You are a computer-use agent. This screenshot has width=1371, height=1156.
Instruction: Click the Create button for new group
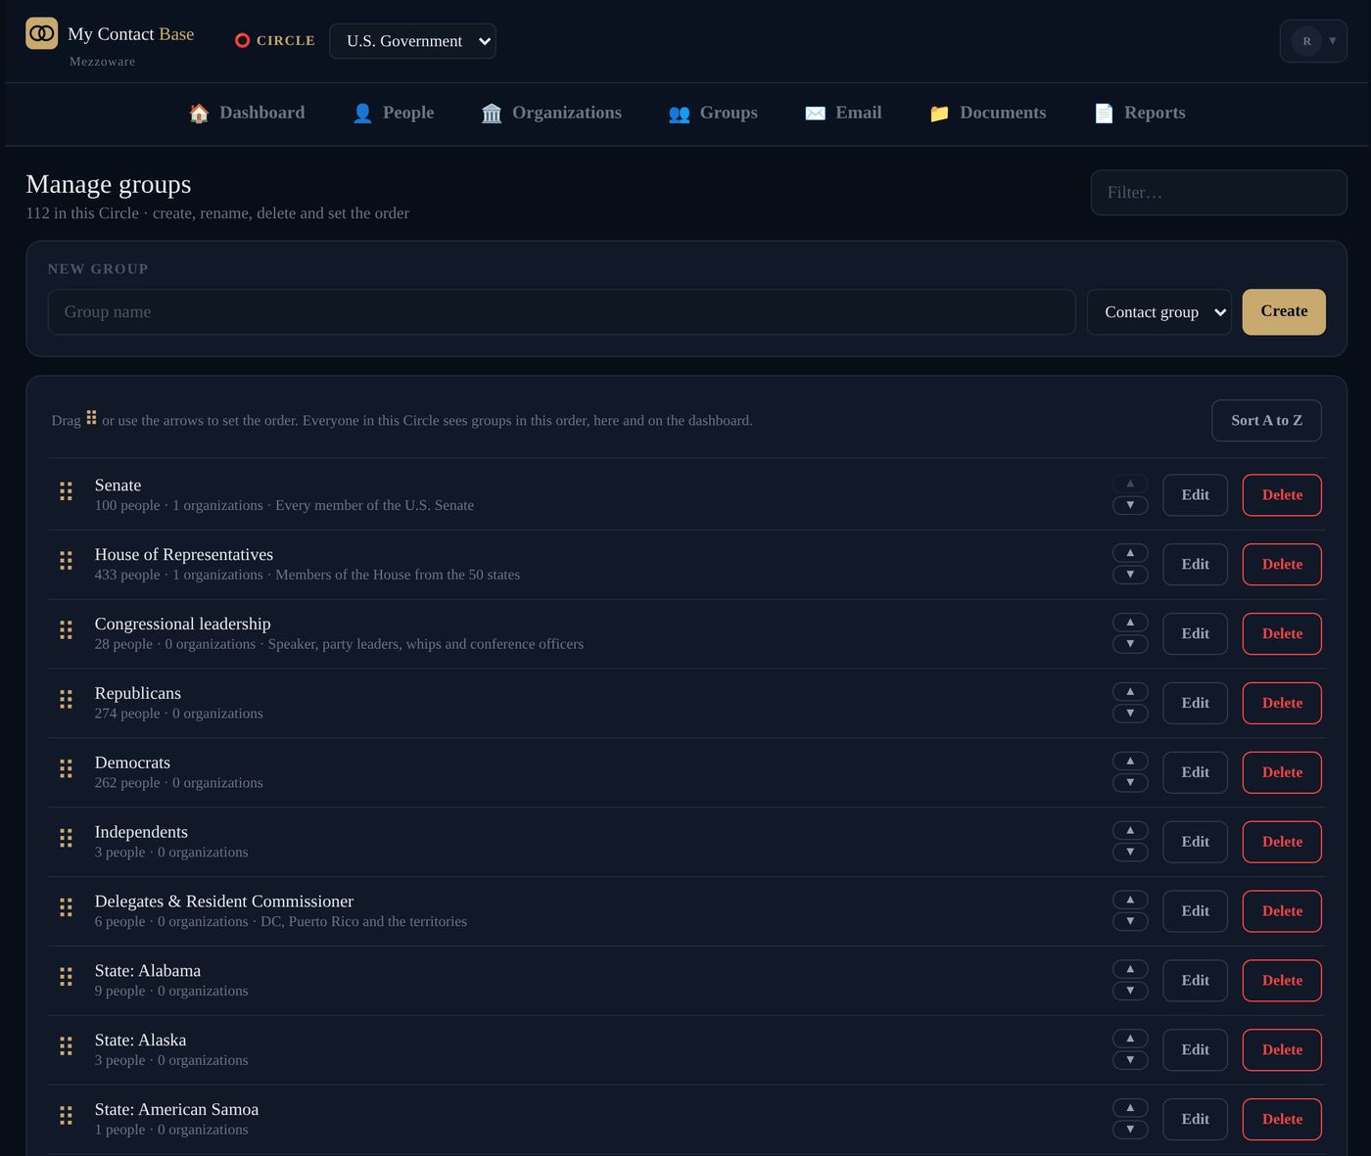click(x=1284, y=312)
